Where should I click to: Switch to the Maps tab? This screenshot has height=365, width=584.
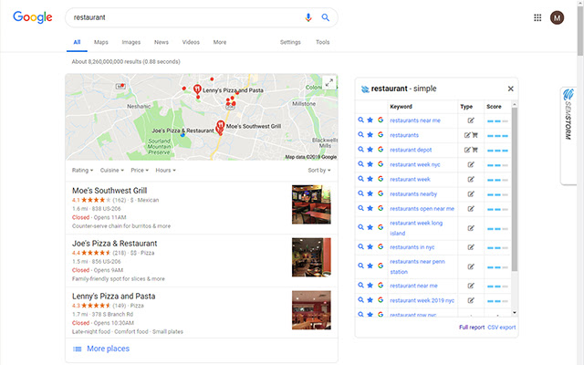pyautogui.click(x=101, y=42)
